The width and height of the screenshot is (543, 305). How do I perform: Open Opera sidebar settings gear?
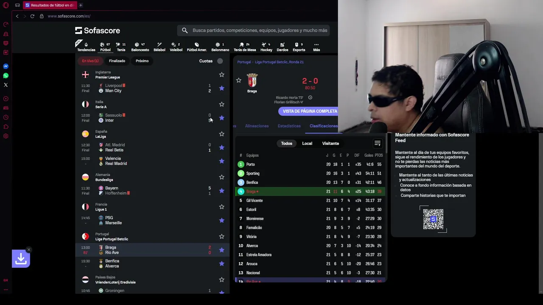6,136
